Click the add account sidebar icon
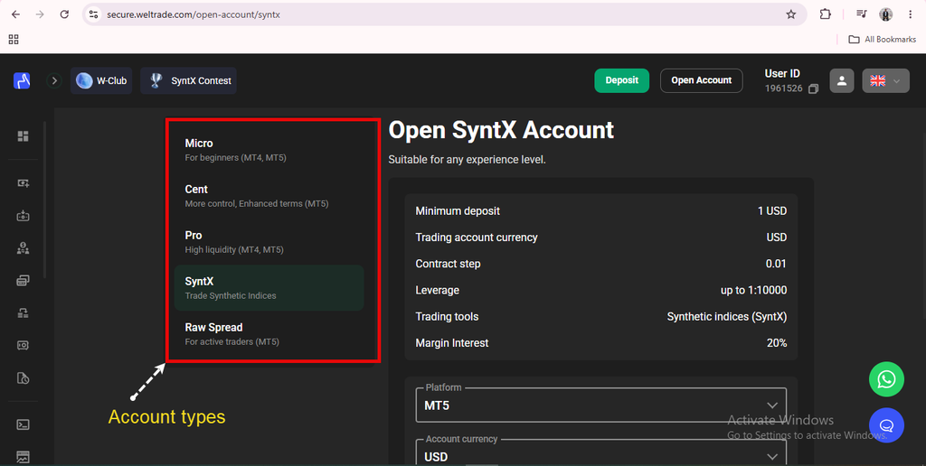The width and height of the screenshot is (926, 466). 23,183
